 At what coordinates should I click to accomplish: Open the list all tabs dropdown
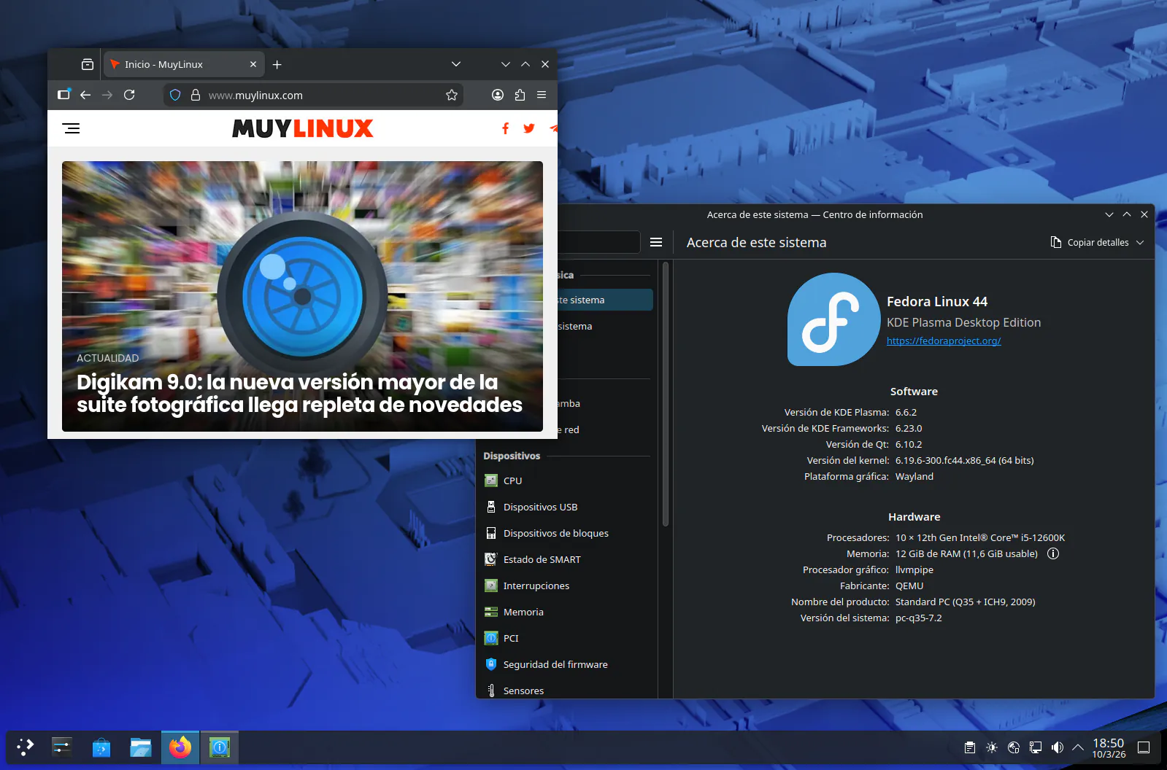click(x=456, y=64)
